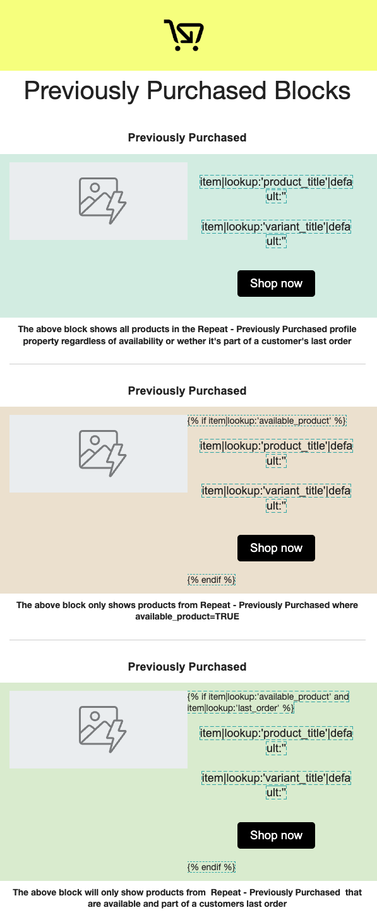The height and width of the screenshot is (915, 377).
Task: Select the first product placeholder image icon
Action: [x=98, y=200]
